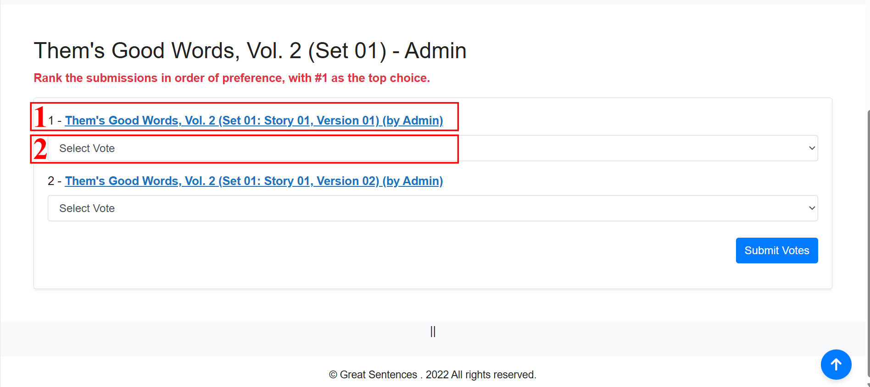Screen dimensions: 870x387
Task: Click the red ranking instruction text
Action: [232, 78]
